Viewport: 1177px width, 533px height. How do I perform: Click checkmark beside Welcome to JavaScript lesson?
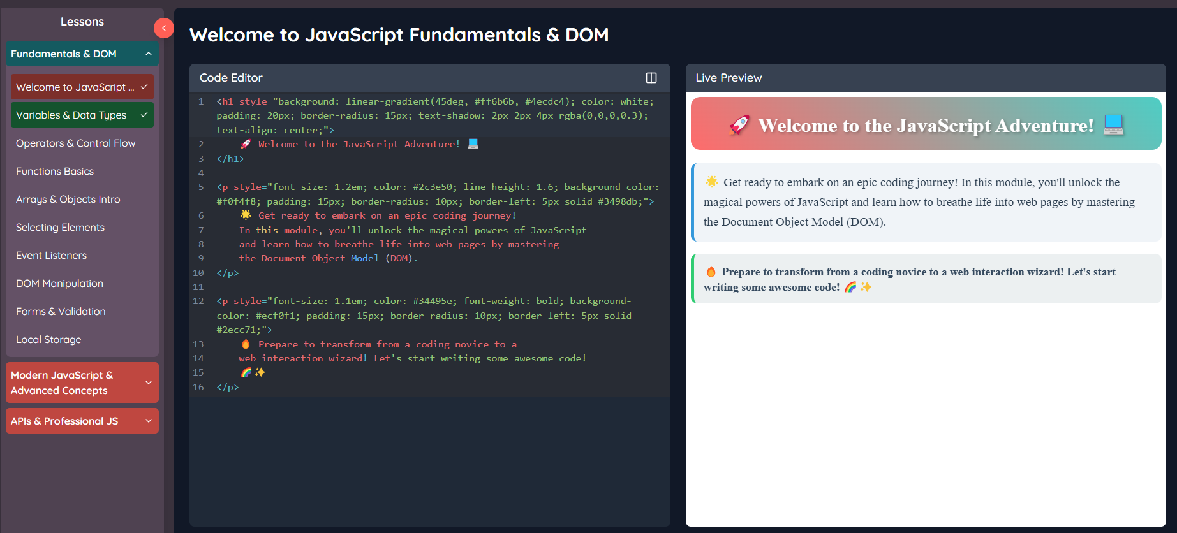tap(144, 87)
